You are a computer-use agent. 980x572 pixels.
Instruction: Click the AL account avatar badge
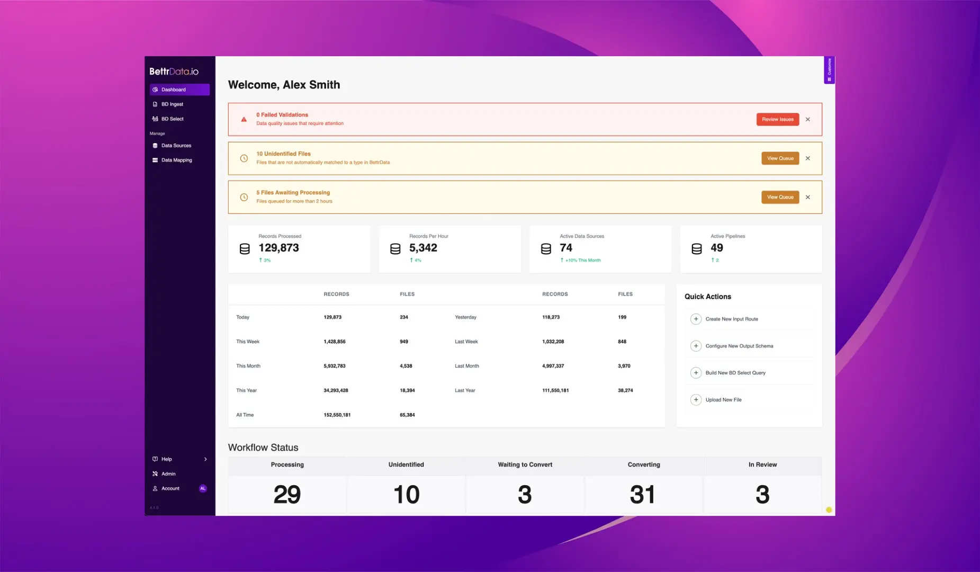point(203,488)
